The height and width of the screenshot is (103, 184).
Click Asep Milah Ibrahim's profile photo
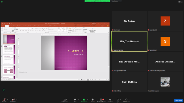pyautogui.click(x=165, y=82)
